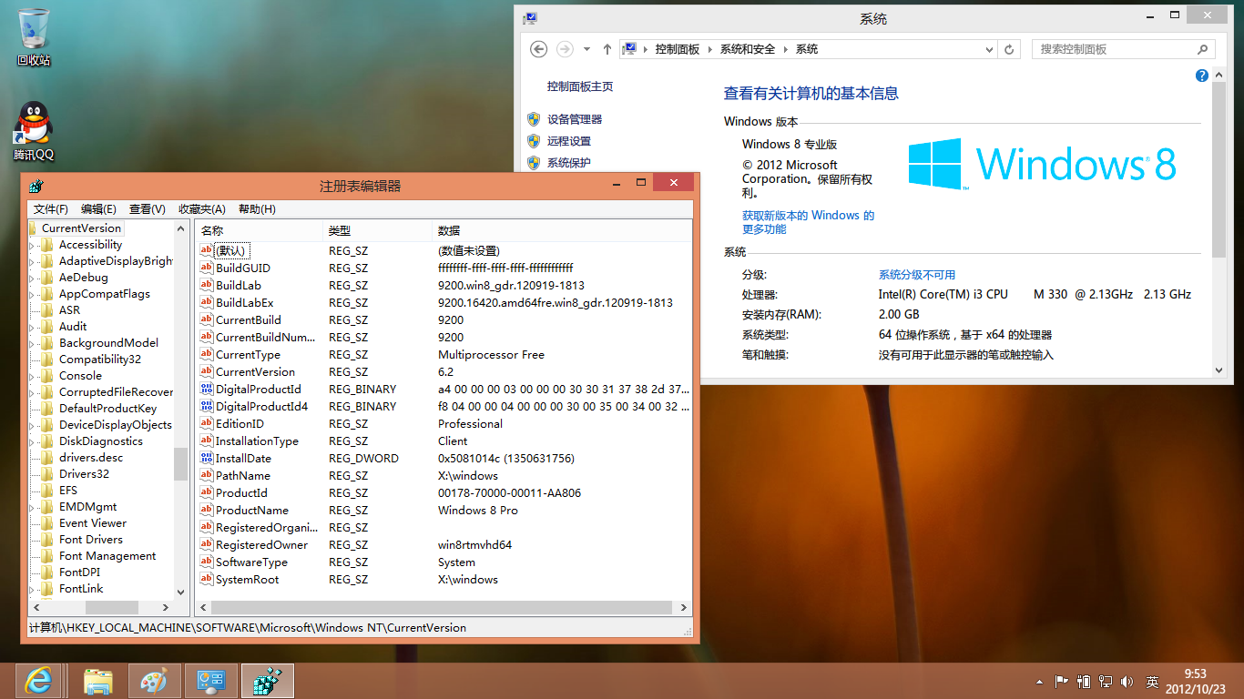Image resolution: width=1244 pixels, height=699 pixels.
Task: Open the 编辑(E) menu
Action: (98, 209)
